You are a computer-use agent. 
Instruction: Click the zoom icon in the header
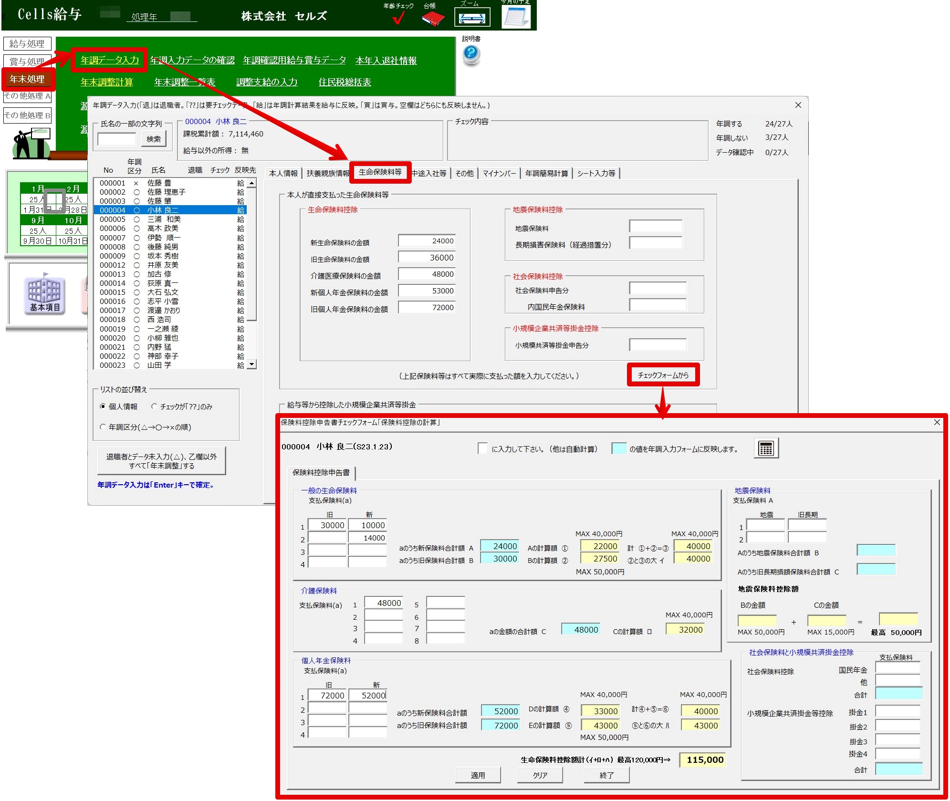coord(471,19)
